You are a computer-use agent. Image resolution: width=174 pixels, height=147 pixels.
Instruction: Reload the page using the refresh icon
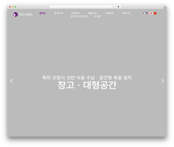pyautogui.click(x=113, y=7)
